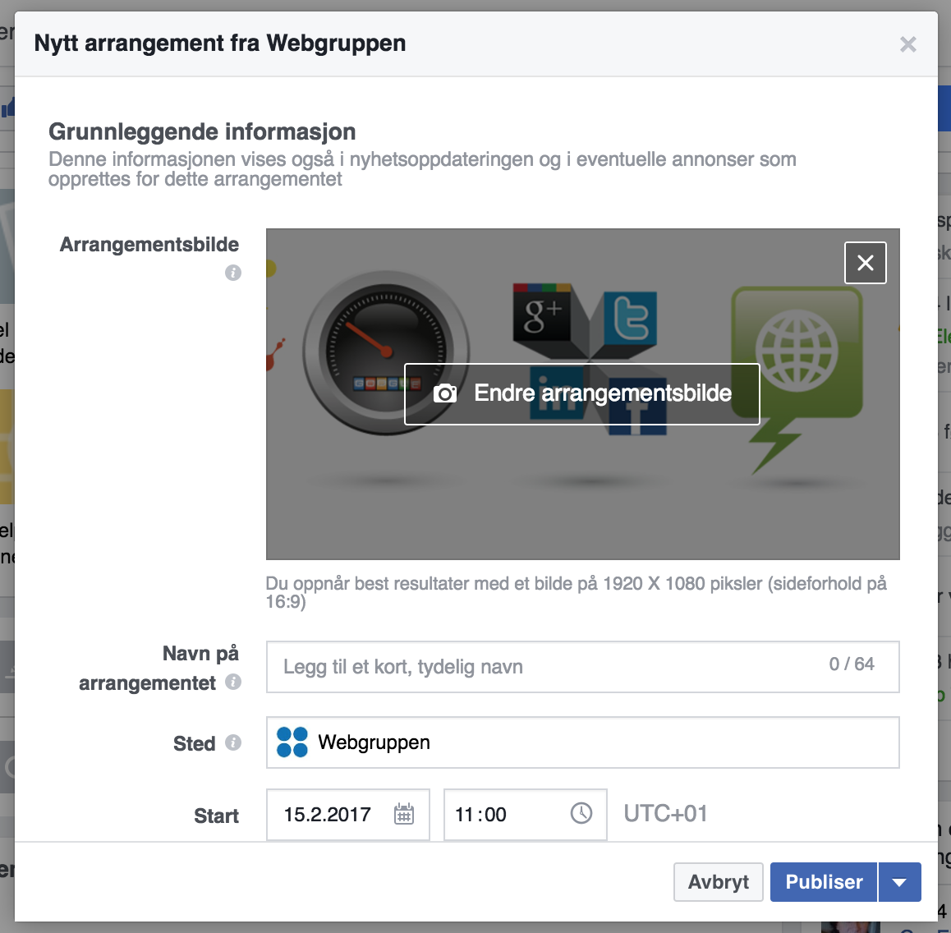
Task: Remove the event photo with X button
Action: pyautogui.click(x=865, y=263)
